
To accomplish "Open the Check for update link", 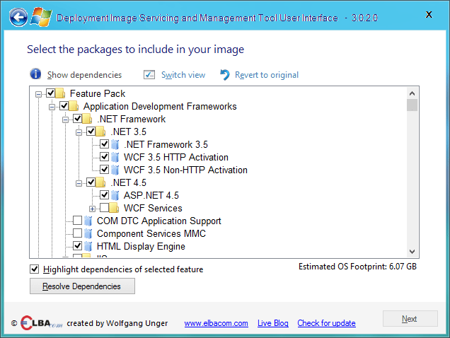I will point(326,322).
